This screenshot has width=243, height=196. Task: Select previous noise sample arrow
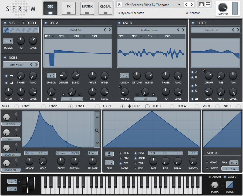pos(31,65)
